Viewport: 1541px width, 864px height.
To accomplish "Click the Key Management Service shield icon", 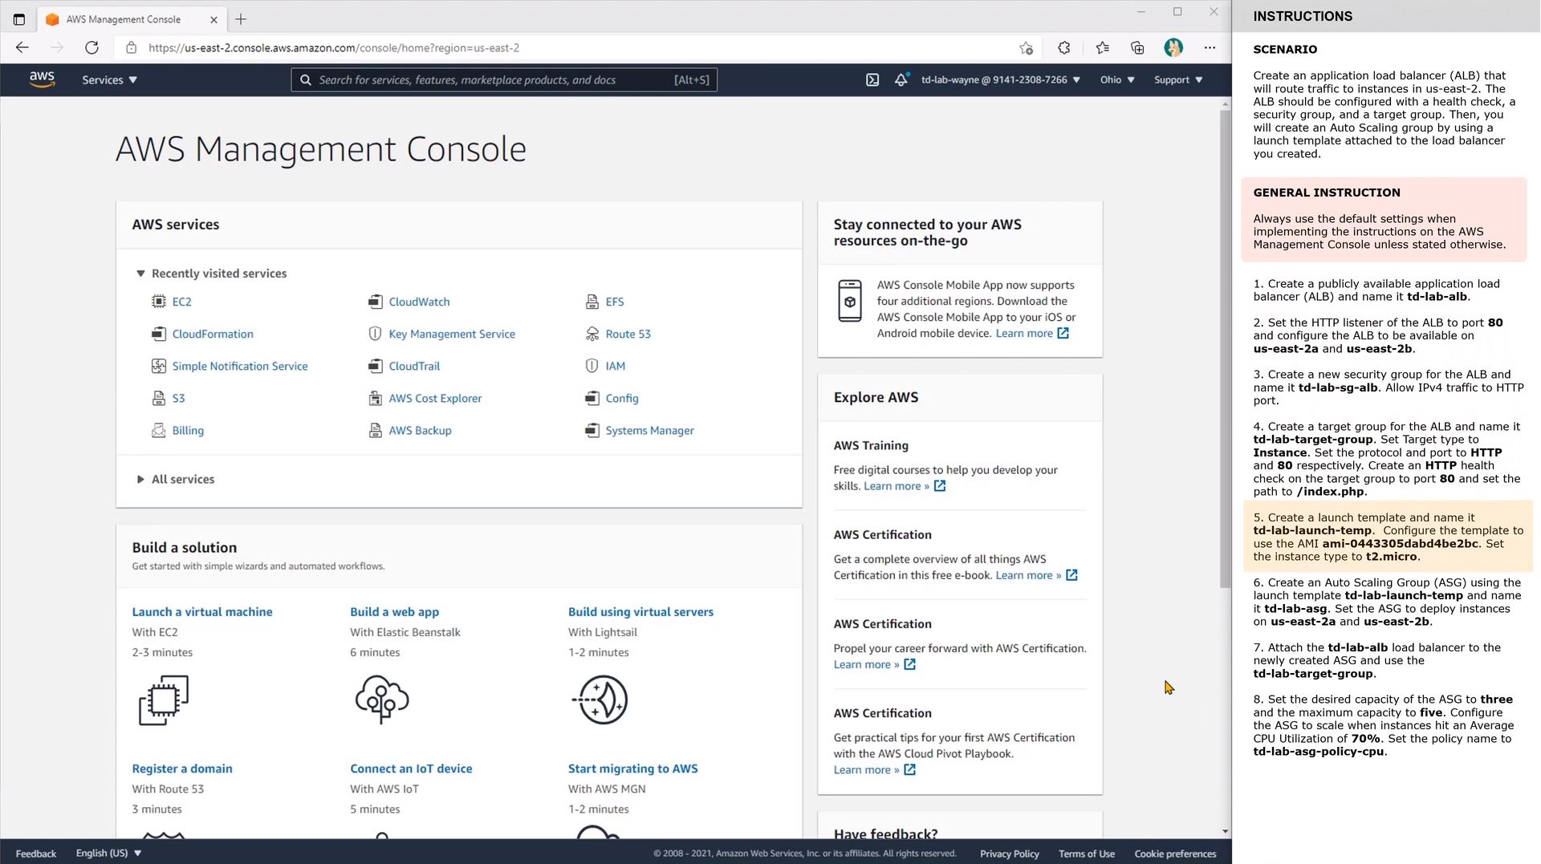I will (x=375, y=334).
